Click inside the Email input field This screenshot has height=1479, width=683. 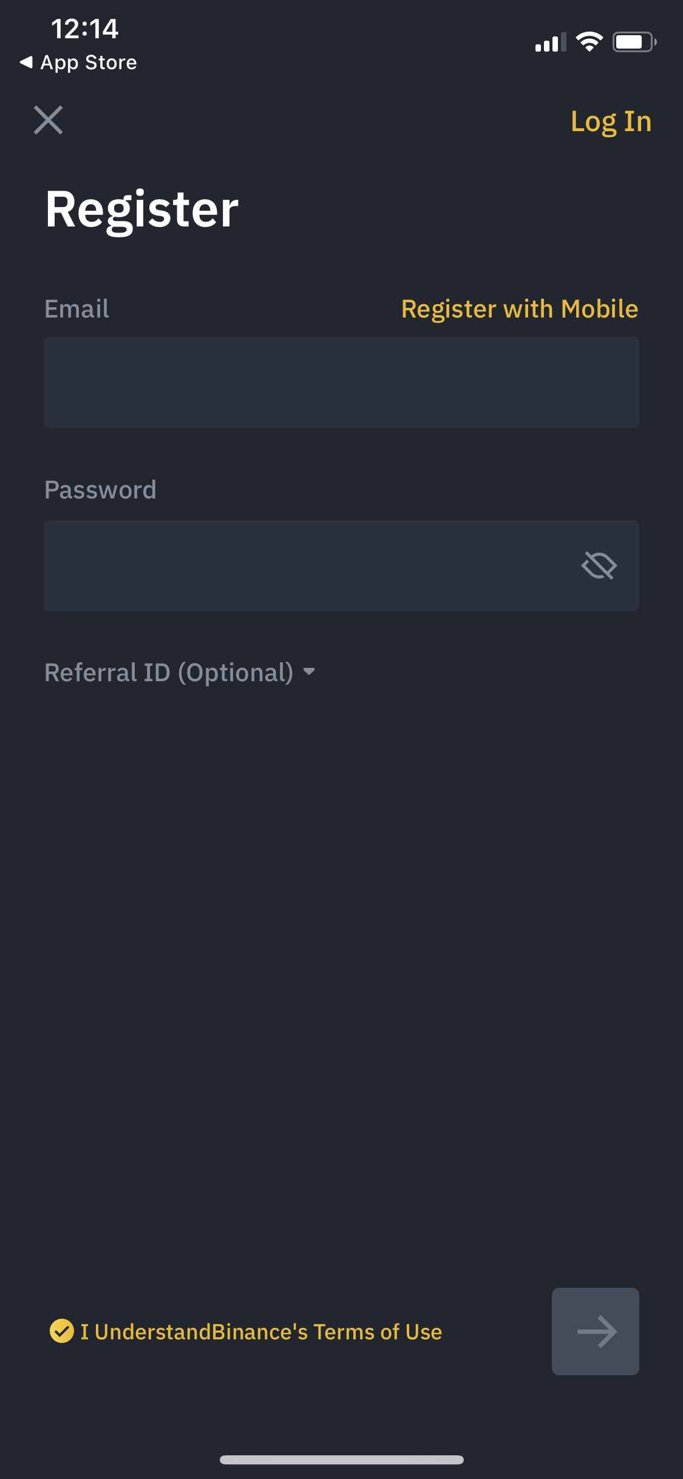341,382
